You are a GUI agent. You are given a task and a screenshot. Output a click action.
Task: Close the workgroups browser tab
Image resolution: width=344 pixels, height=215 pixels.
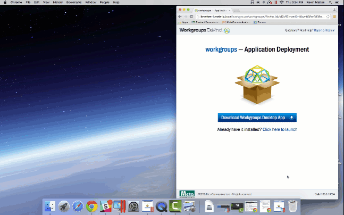[230, 10]
